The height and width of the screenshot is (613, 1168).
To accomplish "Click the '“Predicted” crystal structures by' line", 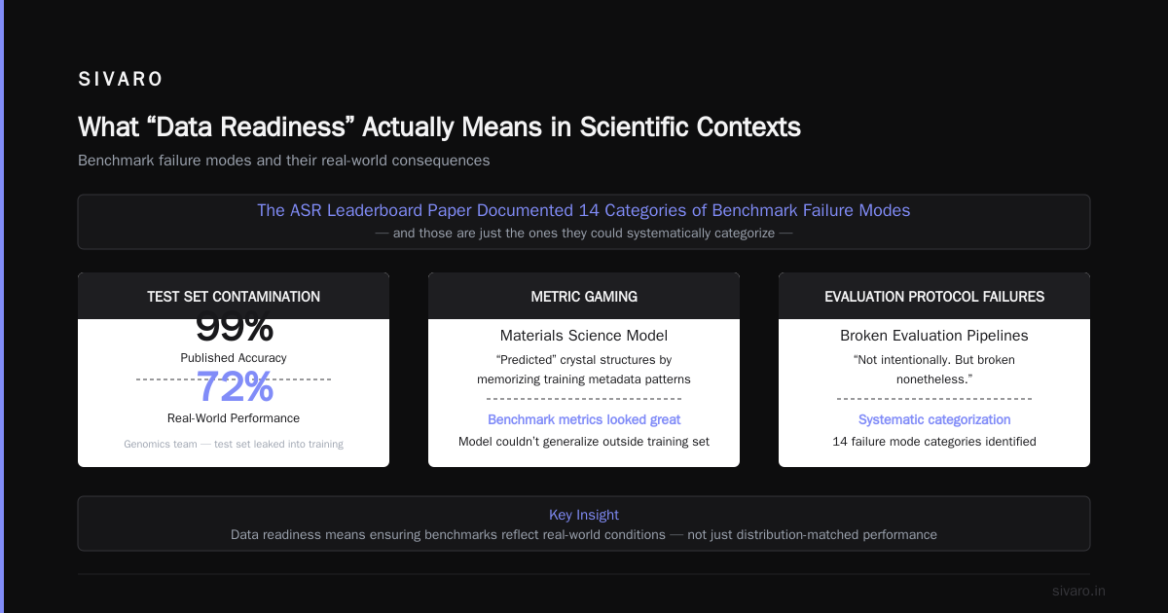I will (x=584, y=360).
